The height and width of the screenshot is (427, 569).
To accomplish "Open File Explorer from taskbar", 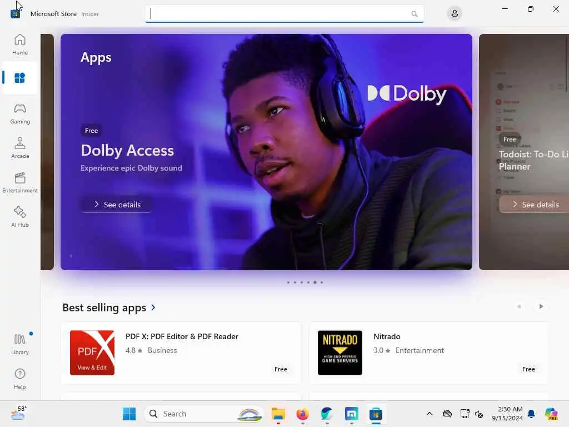I will (x=278, y=414).
